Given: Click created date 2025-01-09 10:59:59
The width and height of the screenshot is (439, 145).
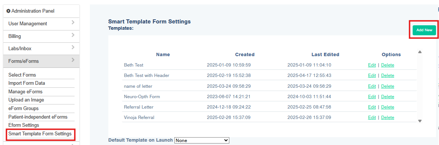Looking at the screenshot, I should tap(229, 65).
